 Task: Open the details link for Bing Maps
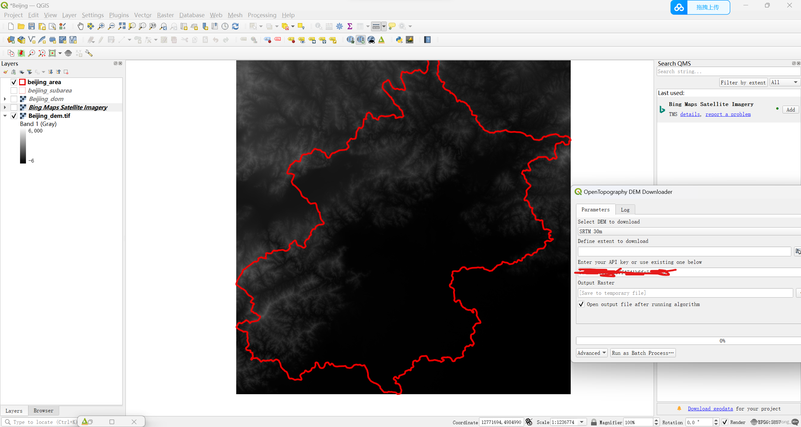(690, 114)
